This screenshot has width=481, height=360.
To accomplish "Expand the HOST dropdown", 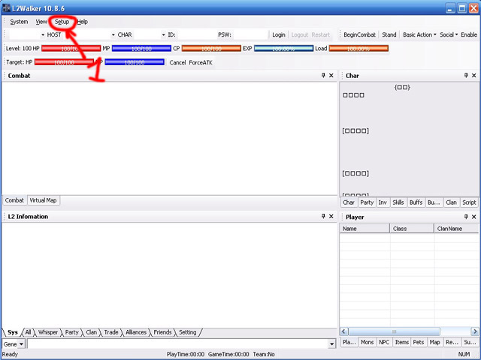I will pyautogui.click(x=43, y=35).
